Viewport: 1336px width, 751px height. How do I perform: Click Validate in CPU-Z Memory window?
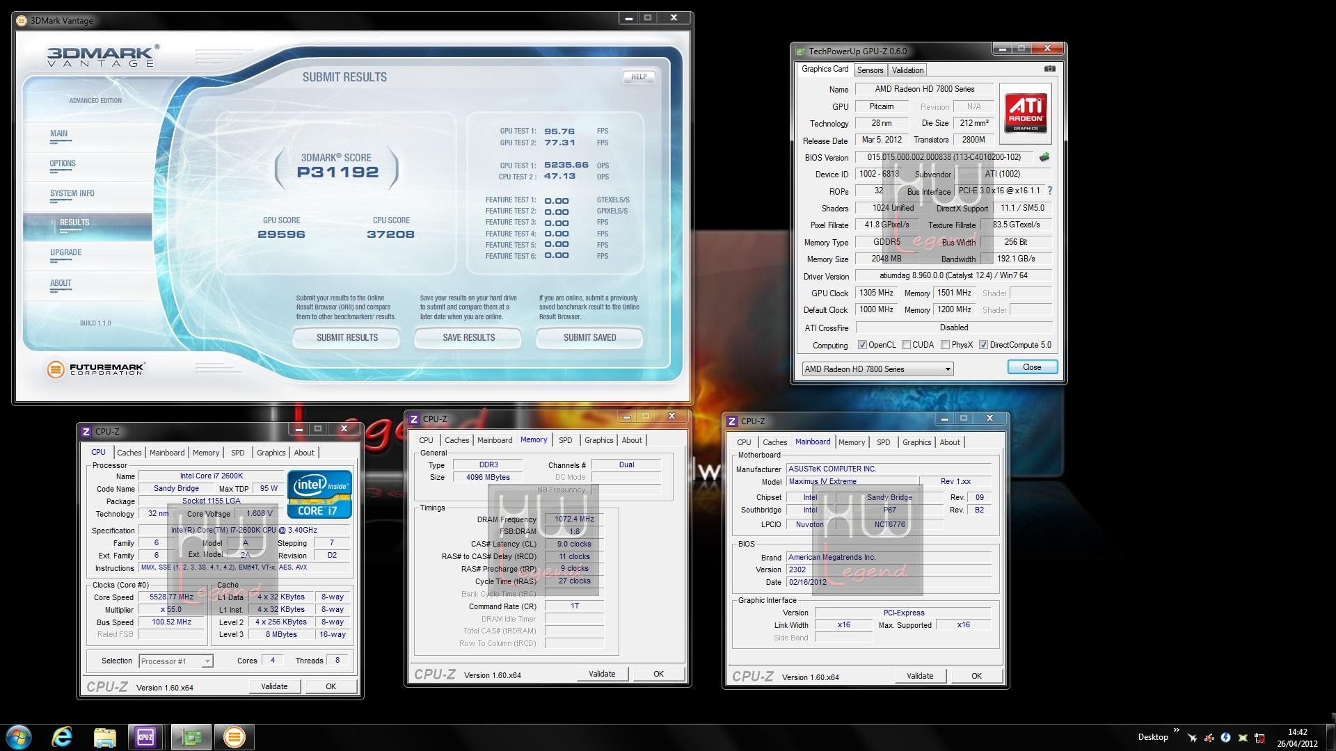(x=602, y=674)
